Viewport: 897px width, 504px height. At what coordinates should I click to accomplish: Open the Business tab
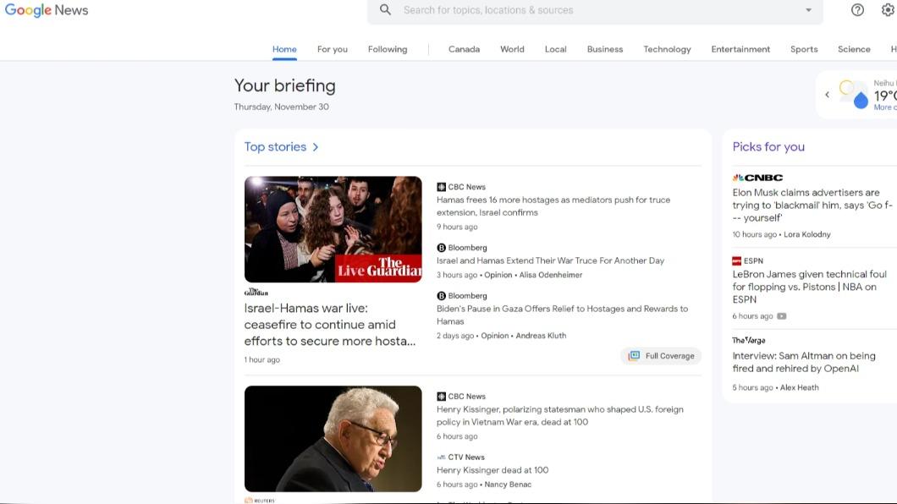point(605,49)
